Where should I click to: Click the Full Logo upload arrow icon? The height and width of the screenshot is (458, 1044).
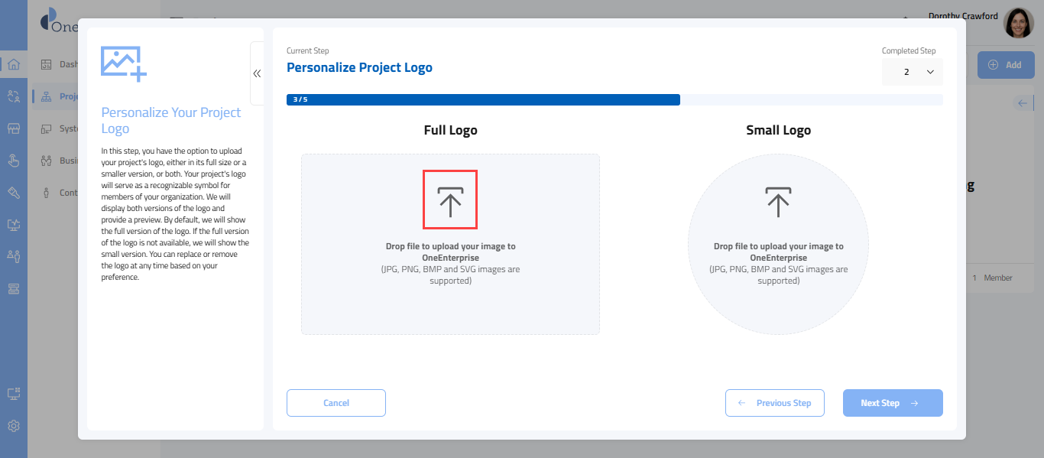[x=450, y=200]
